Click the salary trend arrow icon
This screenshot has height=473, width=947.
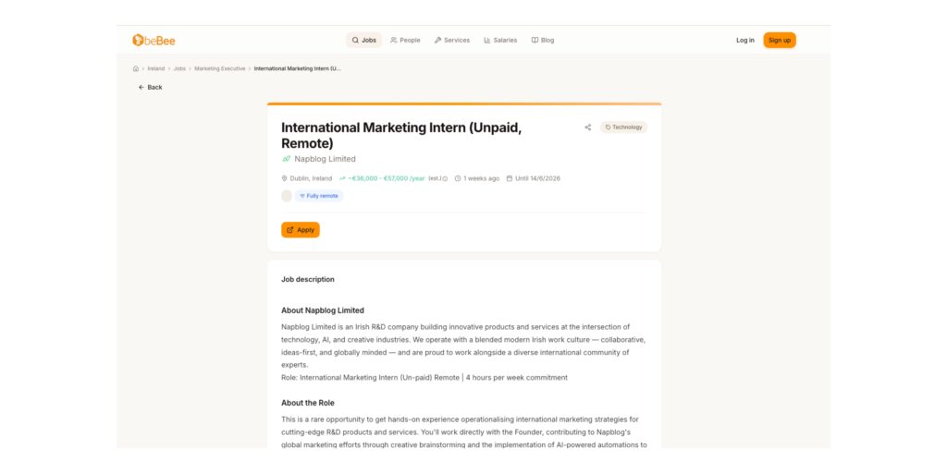tap(342, 178)
